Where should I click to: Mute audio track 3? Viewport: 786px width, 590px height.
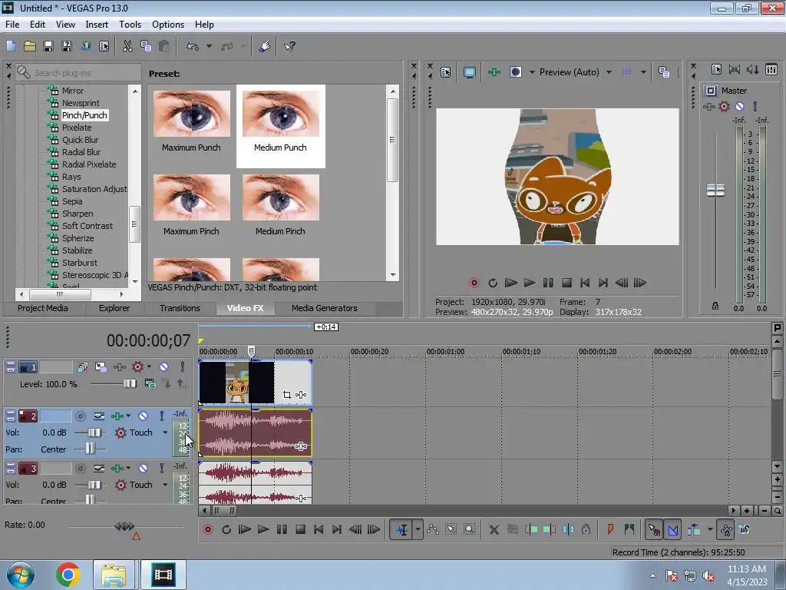(143, 468)
